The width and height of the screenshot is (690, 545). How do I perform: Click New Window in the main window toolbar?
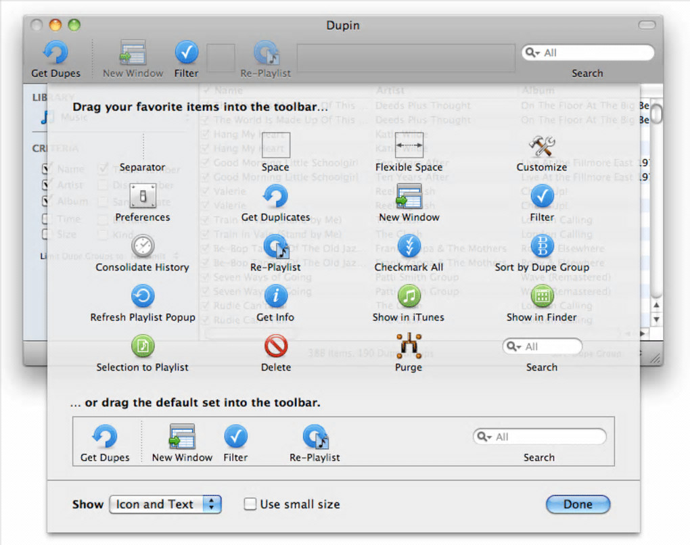[133, 60]
